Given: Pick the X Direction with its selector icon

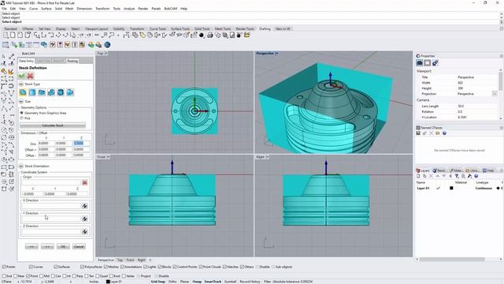Looking at the screenshot, I should 84,206.
